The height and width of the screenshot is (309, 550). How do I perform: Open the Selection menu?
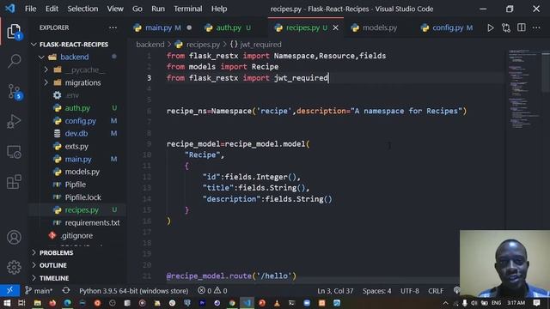pyautogui.click(x=82, y=9)
